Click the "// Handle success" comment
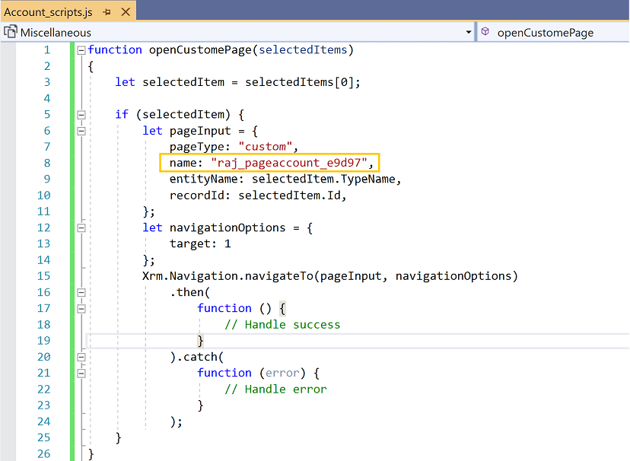This screenshot has width=630, height=461. pos(282,325)
